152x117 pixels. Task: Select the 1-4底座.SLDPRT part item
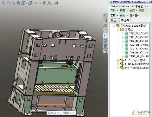tap(137, 64)
